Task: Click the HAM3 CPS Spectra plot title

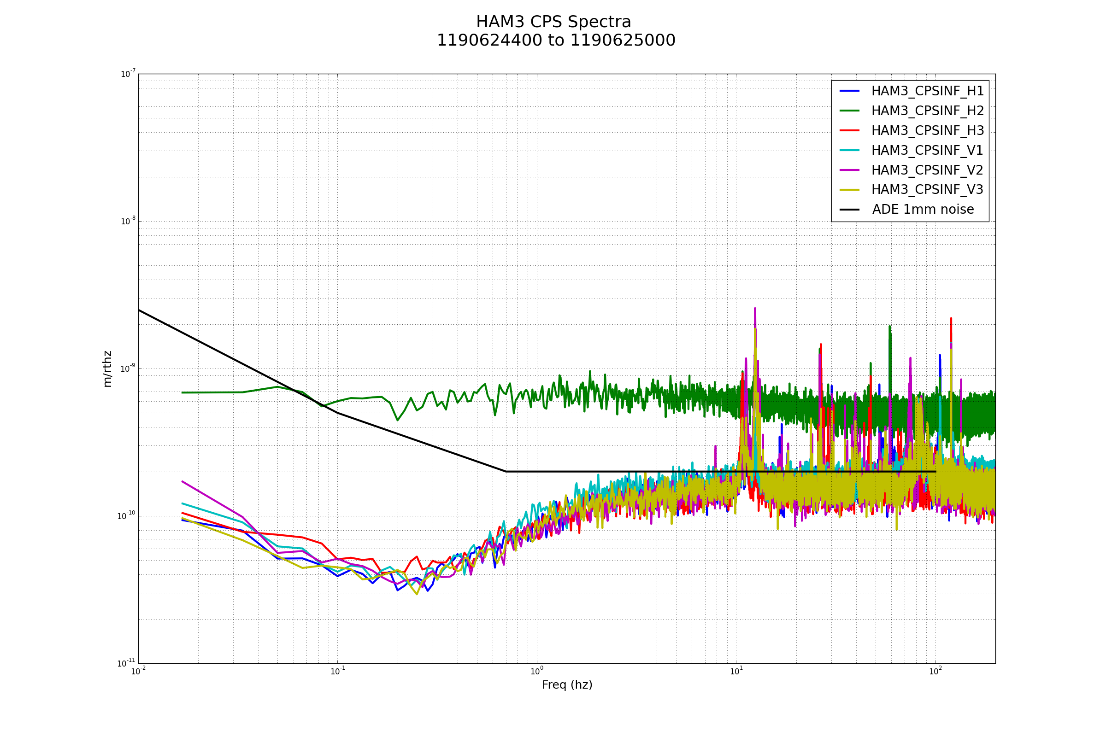Action: pyautogui.click(x=553, y=22)
